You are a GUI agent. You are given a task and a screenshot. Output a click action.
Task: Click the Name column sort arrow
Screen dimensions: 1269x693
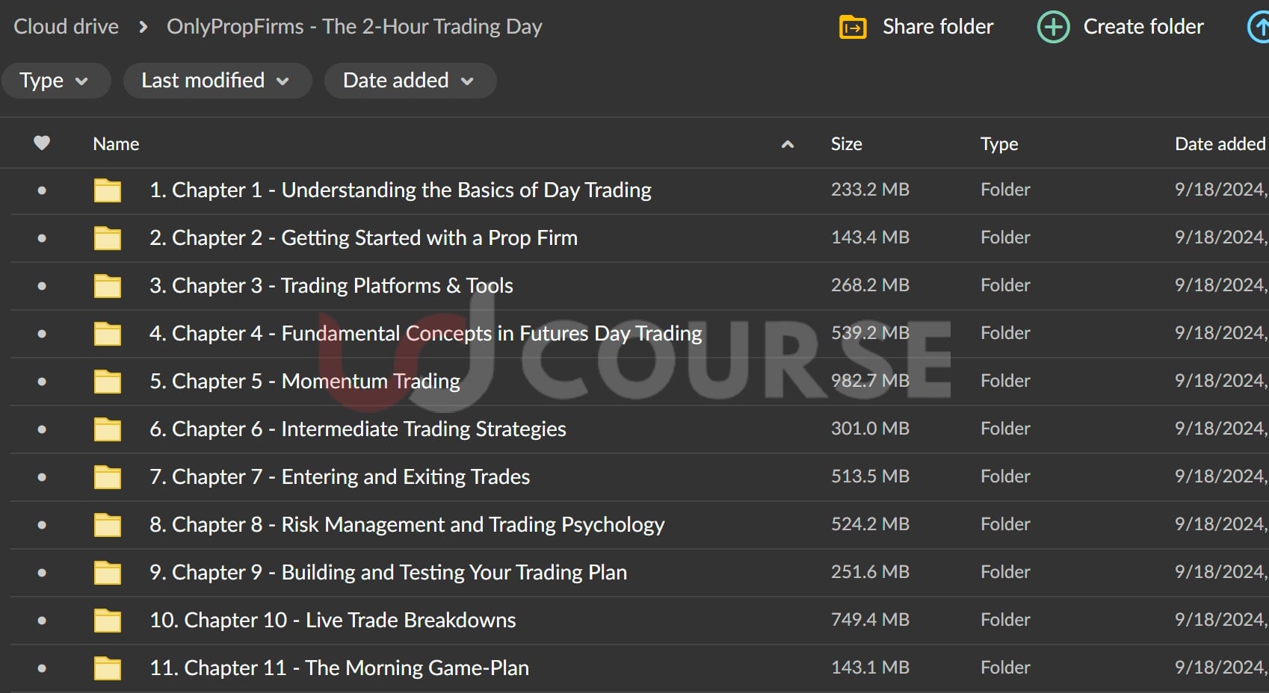click(x=787, y=144)
